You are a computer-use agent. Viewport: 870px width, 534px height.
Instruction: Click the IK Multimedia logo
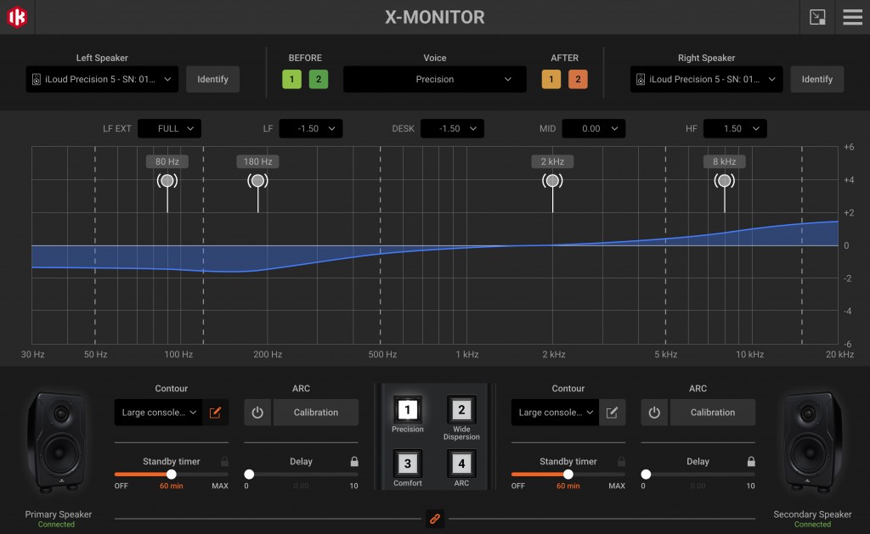[x=17, y=17]
